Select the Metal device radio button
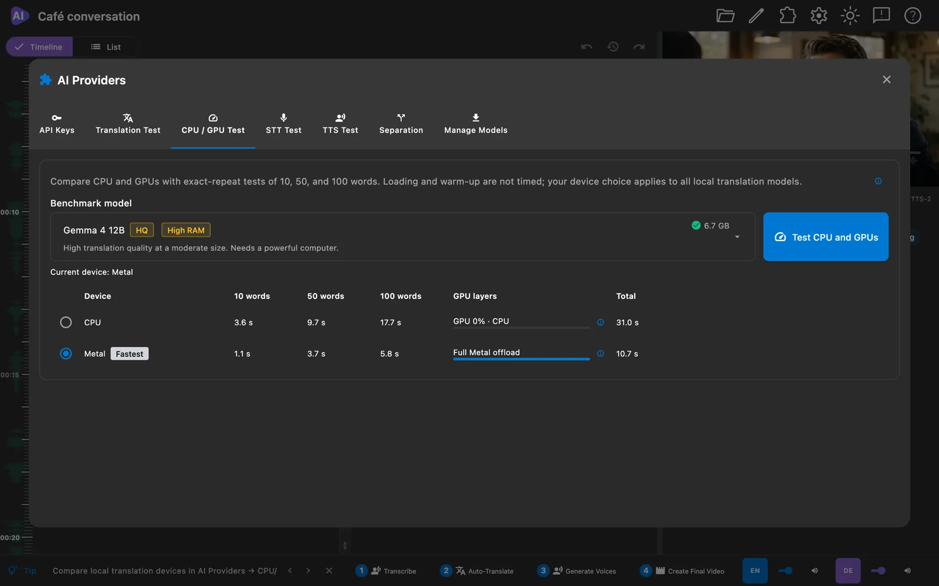This screenshot has height=586, width=939. tap(66, 354)
